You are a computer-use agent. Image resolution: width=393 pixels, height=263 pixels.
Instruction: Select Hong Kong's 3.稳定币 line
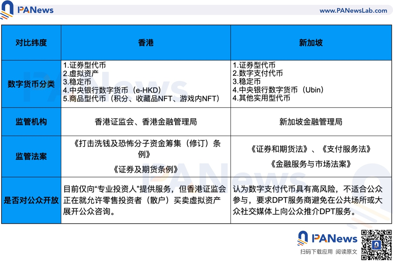coord(77,82)
